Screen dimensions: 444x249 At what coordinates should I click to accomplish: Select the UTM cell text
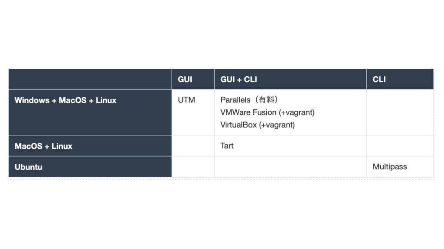pyautogui.click(x=186, y=100)
